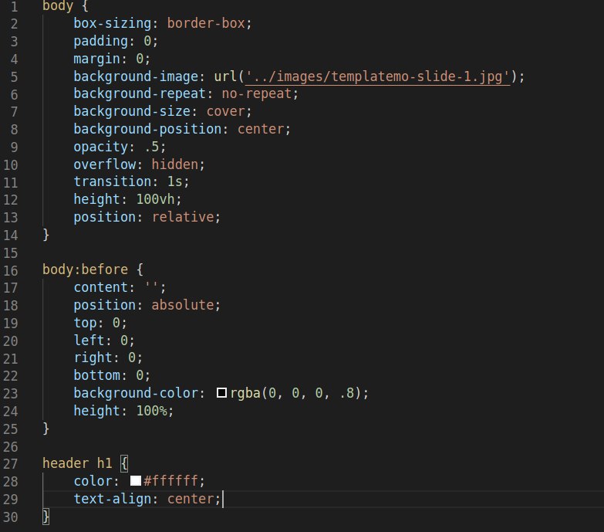Click the 'content' property name
The height and width of the screenshot is (532, 604).
point(100,287)
